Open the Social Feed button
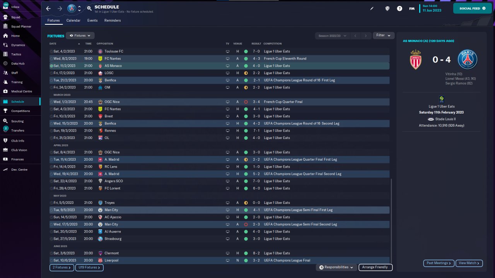 (x=473, y=8)
